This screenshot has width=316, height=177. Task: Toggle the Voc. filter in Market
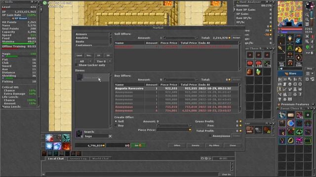(x=89, y=56)
